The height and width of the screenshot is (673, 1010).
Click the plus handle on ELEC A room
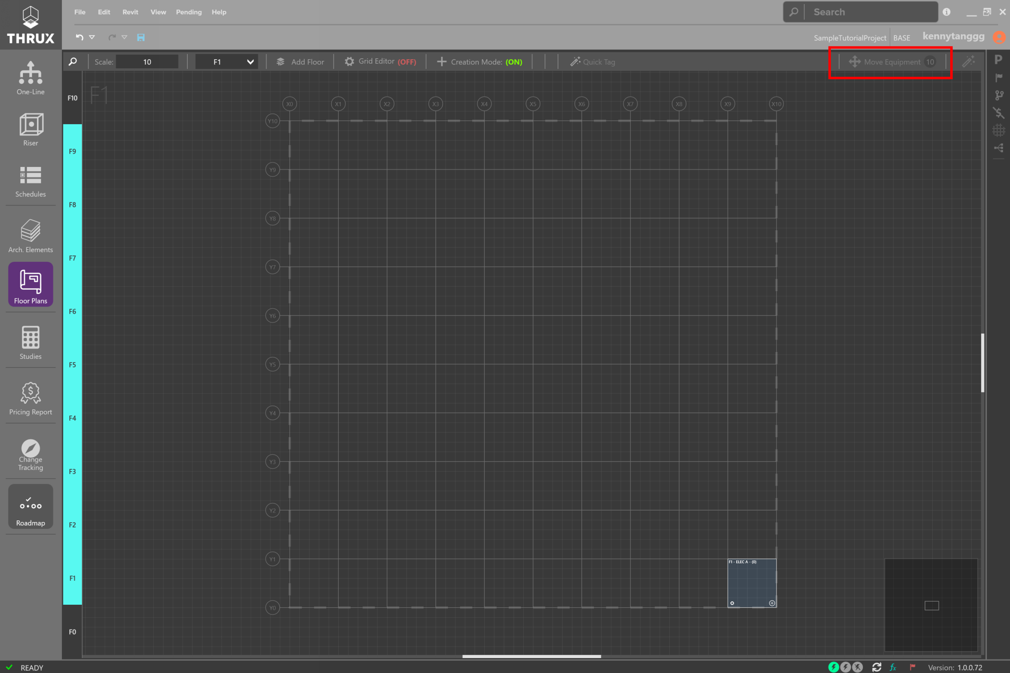tap(772, 603)
